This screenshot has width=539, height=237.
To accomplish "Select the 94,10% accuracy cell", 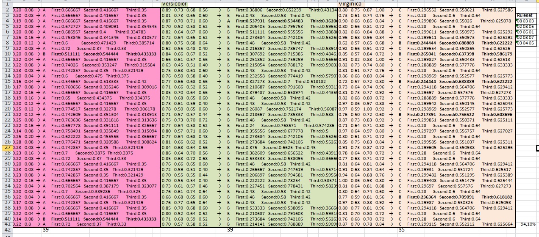I will tap(528, 224).
